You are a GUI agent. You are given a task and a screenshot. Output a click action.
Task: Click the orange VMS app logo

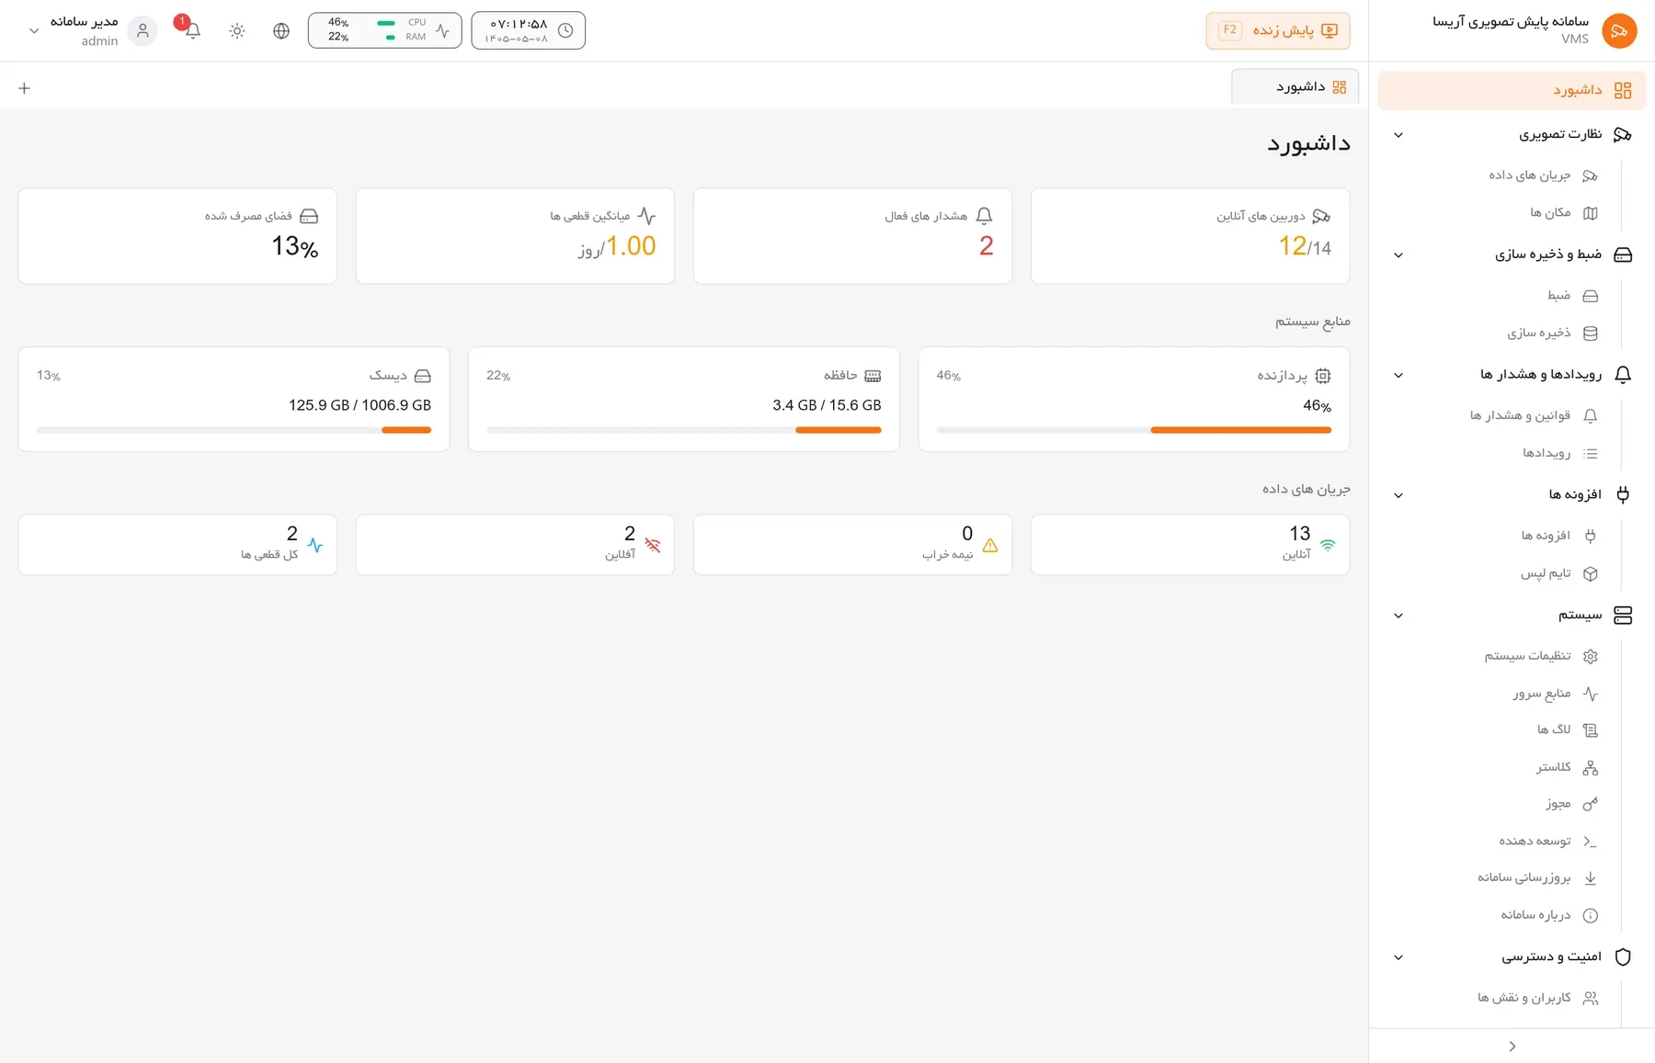[1619, 30]
